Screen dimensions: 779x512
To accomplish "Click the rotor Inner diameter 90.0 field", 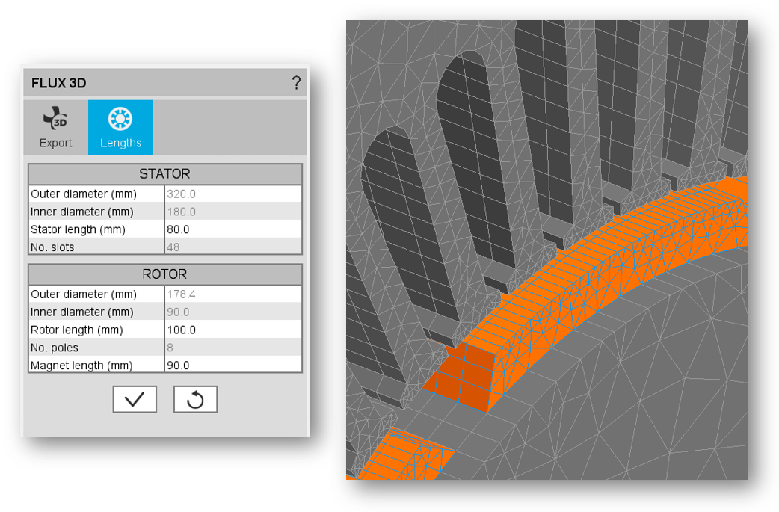I will 233,312.
